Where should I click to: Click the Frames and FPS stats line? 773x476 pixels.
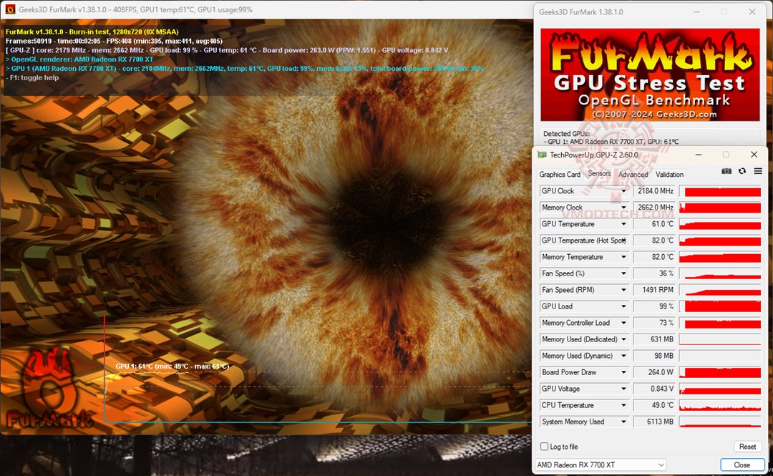(114, 41)
